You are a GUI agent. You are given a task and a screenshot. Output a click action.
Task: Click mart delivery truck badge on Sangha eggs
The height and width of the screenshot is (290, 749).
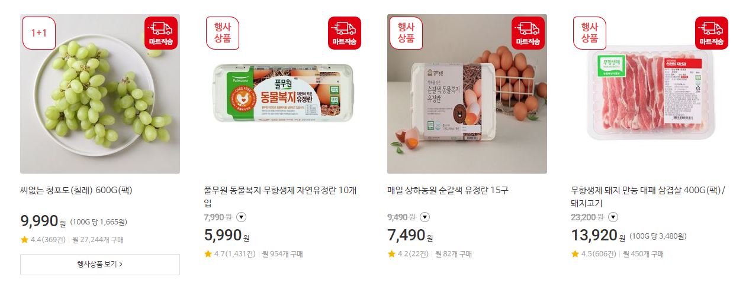point(528,33)
